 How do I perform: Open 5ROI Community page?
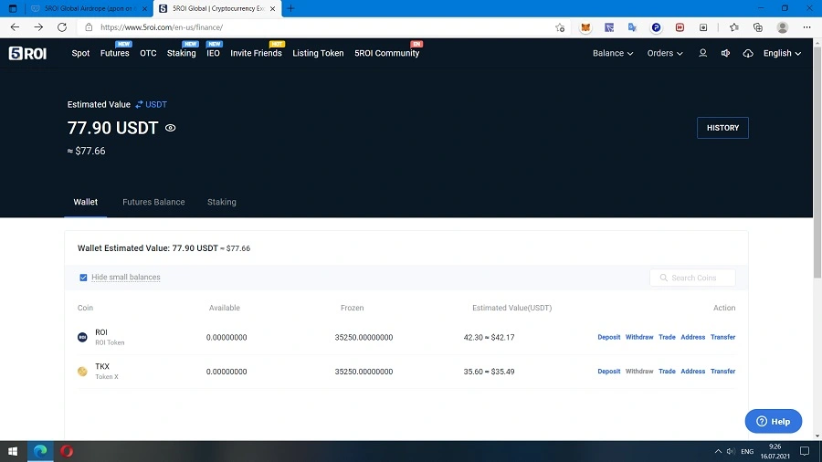387,53
